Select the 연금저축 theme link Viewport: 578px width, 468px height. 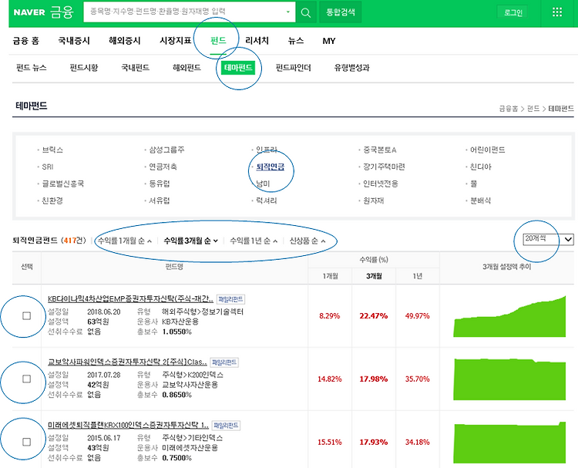tap(163, 167)
